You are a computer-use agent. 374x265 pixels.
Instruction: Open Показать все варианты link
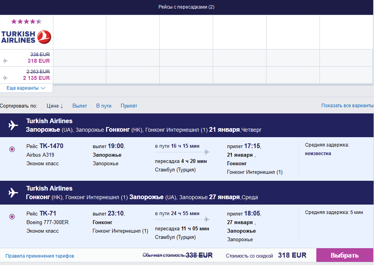(x=347, y=106)
